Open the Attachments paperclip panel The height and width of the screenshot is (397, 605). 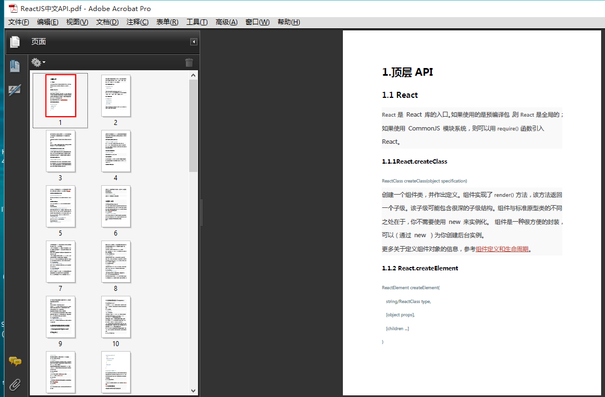15,385
